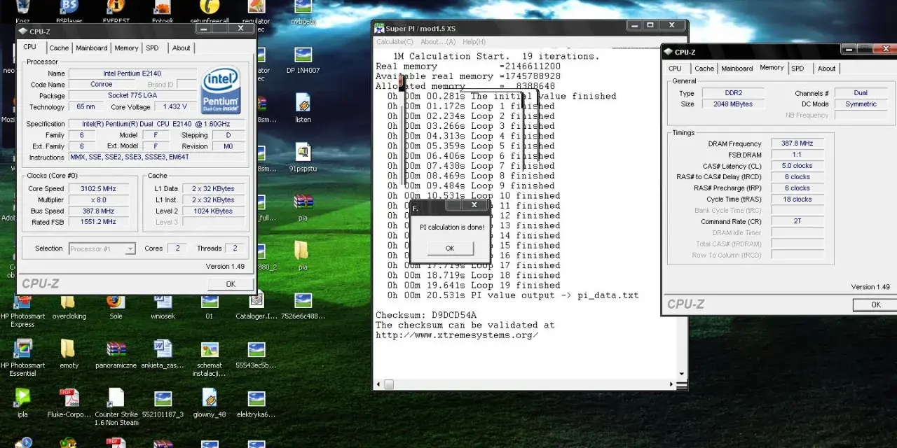Click the CAS# Latency value 5.0 clocks

pos(797,166)
